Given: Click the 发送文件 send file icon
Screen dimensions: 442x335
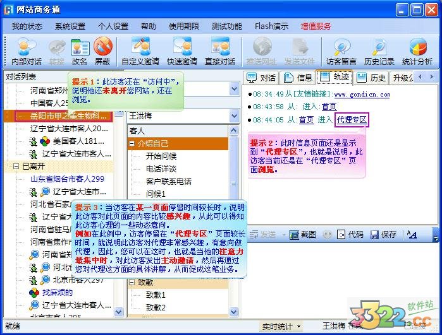Looking at the screenshot, I should pos(299,51).
